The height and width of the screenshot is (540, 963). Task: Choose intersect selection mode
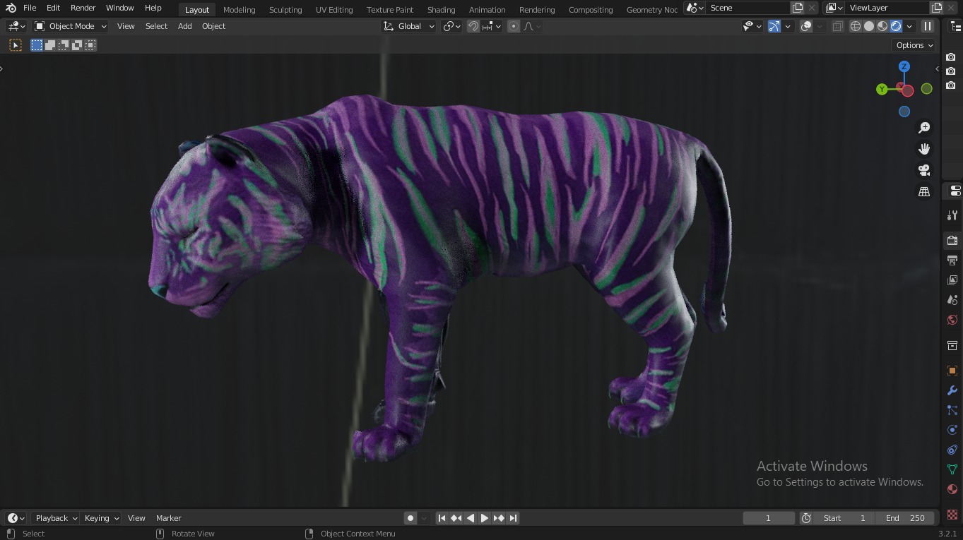pyautogui.click(x=90, y=45)
